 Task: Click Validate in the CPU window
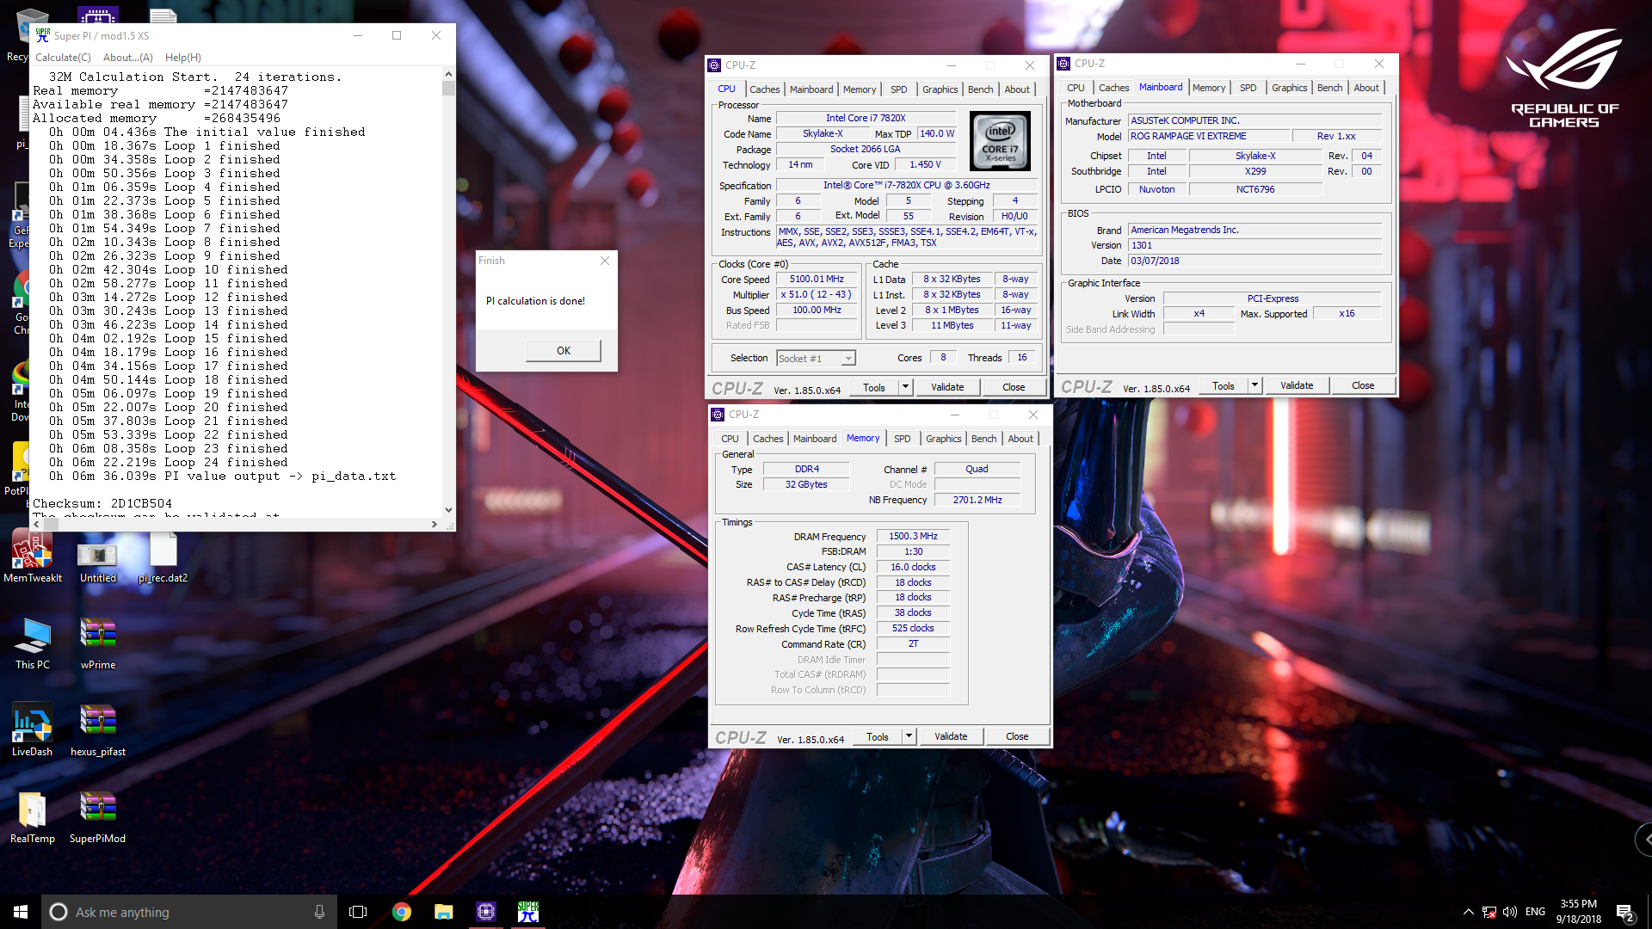point(947,387)
